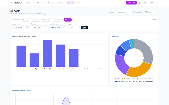Screen dimensions: 169x105
Task: Click the Custom from date field
Action: click(x=21, y=27)
